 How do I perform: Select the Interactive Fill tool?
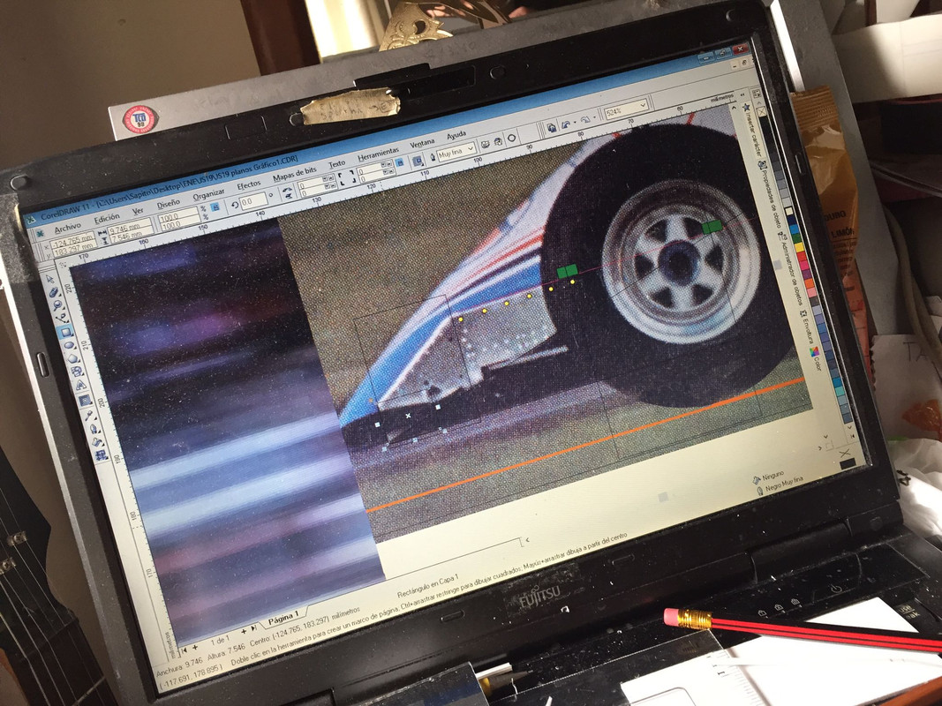coord(101,455)
